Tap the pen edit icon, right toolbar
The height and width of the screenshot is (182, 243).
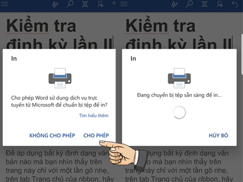pyautogui.click(x=174, y=4)
